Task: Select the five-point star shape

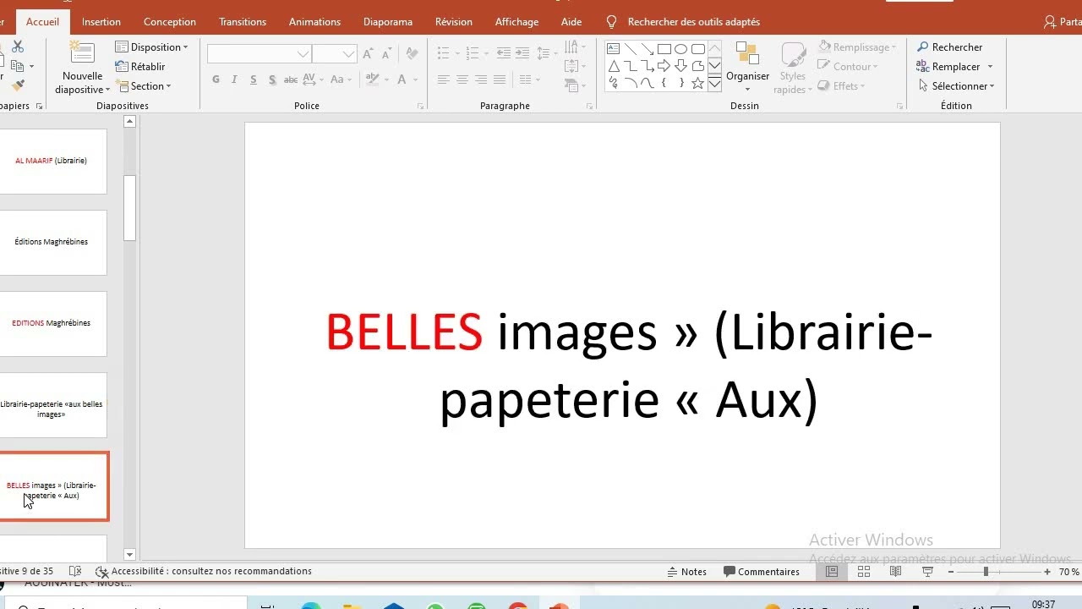Action: click(x=698, y=83)
